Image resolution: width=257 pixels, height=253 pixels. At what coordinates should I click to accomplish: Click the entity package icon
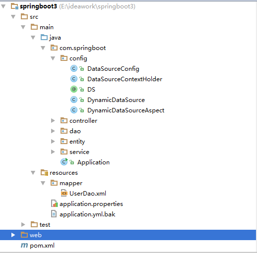pyautogui.click(x=64, y=141)
